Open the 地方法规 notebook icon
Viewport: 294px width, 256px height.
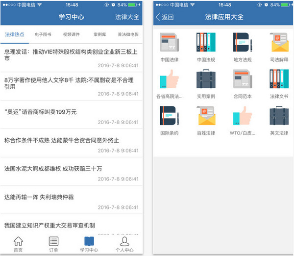coord(243,42)
